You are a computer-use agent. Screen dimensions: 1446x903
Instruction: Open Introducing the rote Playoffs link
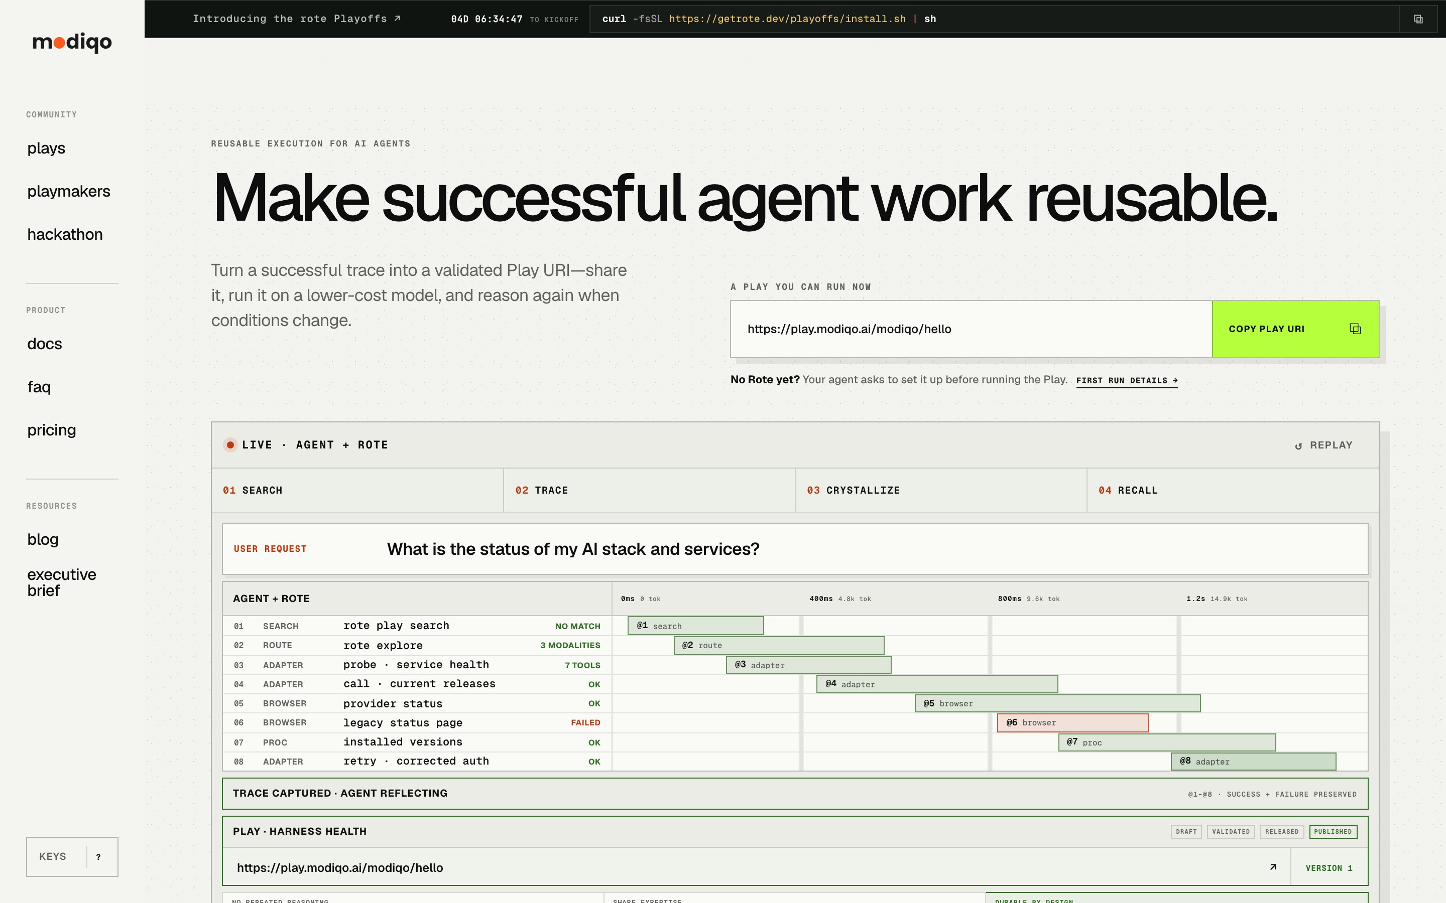pyautogui.click(x=296, y=19)
